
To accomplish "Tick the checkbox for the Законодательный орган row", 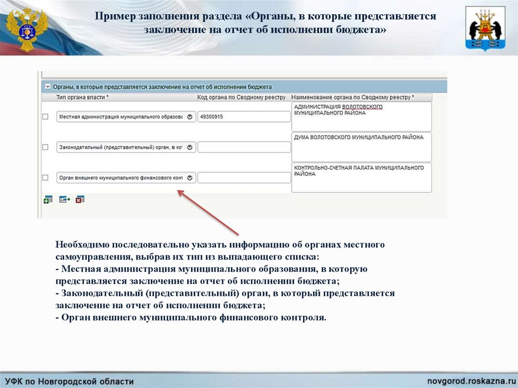I will [45, 147].
